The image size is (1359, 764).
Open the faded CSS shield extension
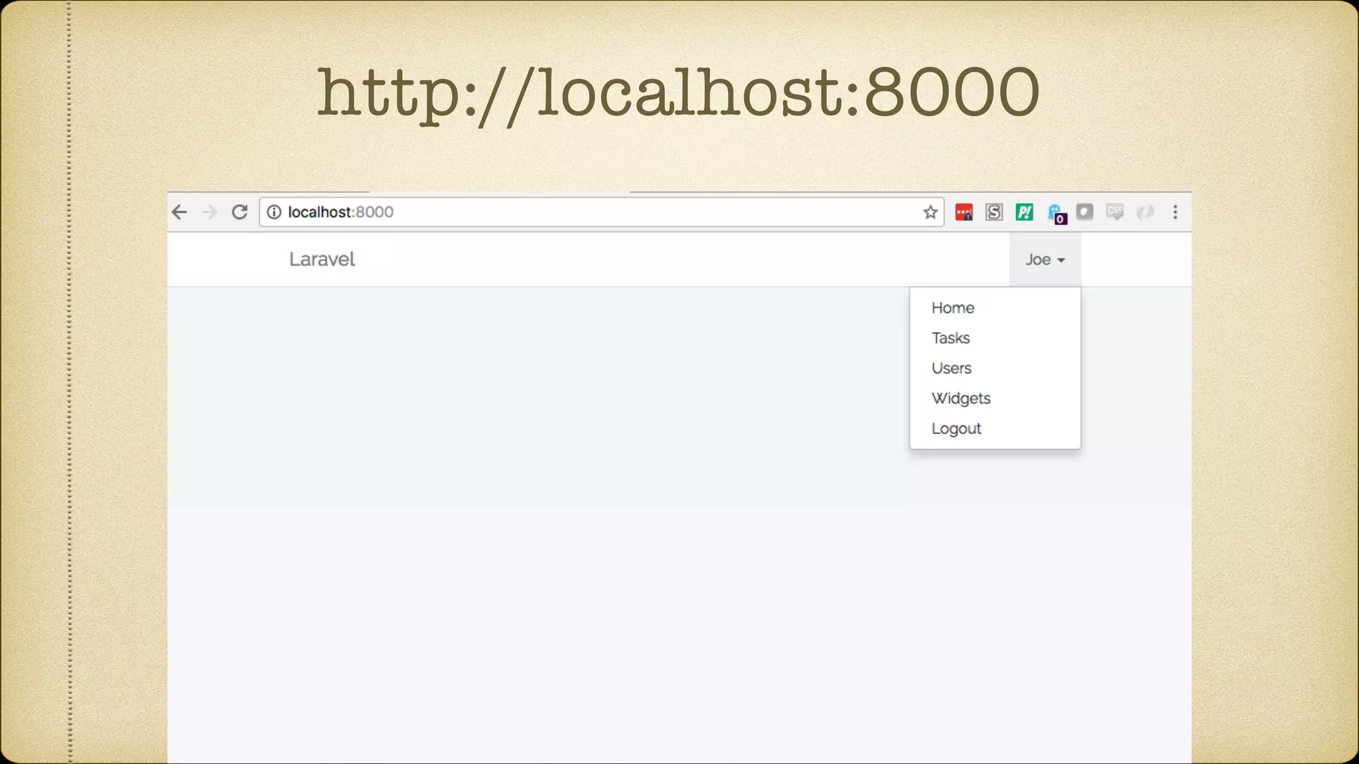(x=1115, y=212)
